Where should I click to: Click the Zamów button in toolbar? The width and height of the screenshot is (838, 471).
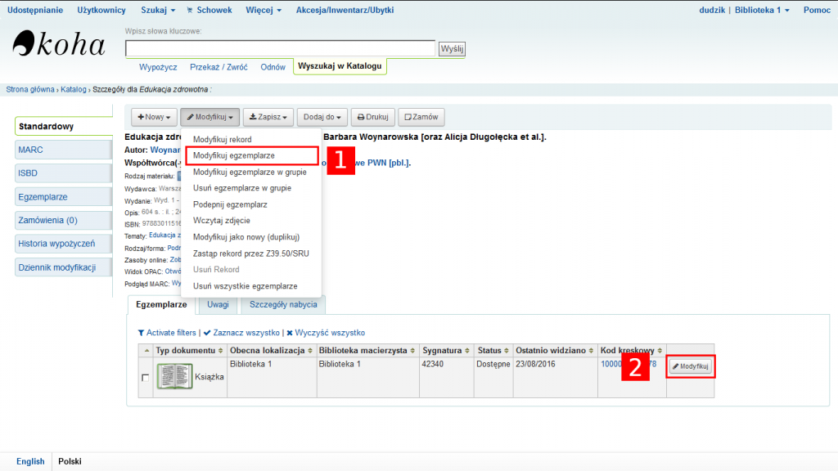click(x=421, y=117)
